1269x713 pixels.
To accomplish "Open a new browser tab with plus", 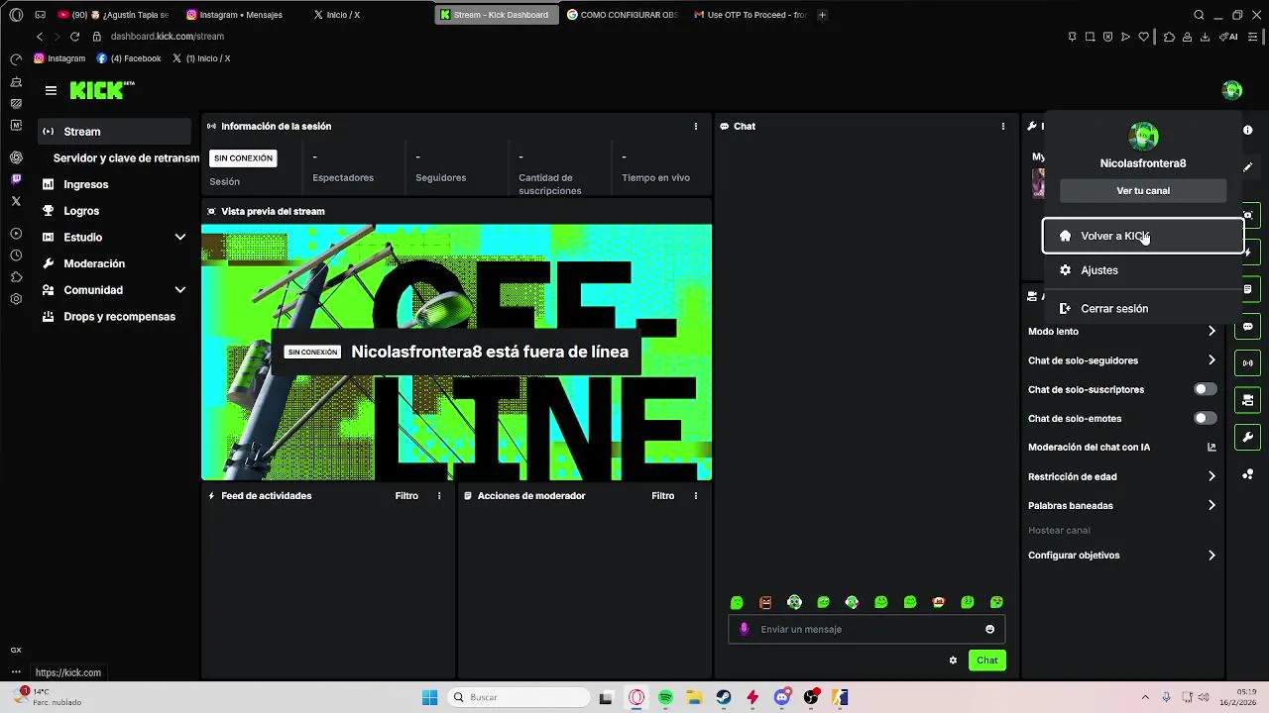I will pos(822,15).
